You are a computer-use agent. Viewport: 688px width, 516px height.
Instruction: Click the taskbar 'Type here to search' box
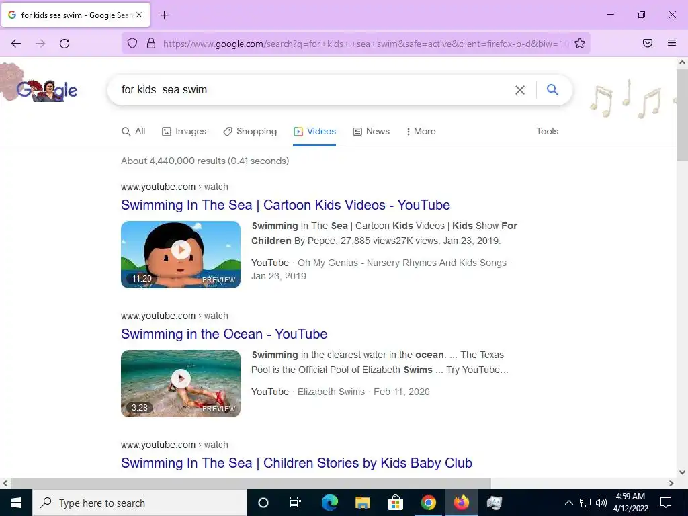[x=140, y=503]
